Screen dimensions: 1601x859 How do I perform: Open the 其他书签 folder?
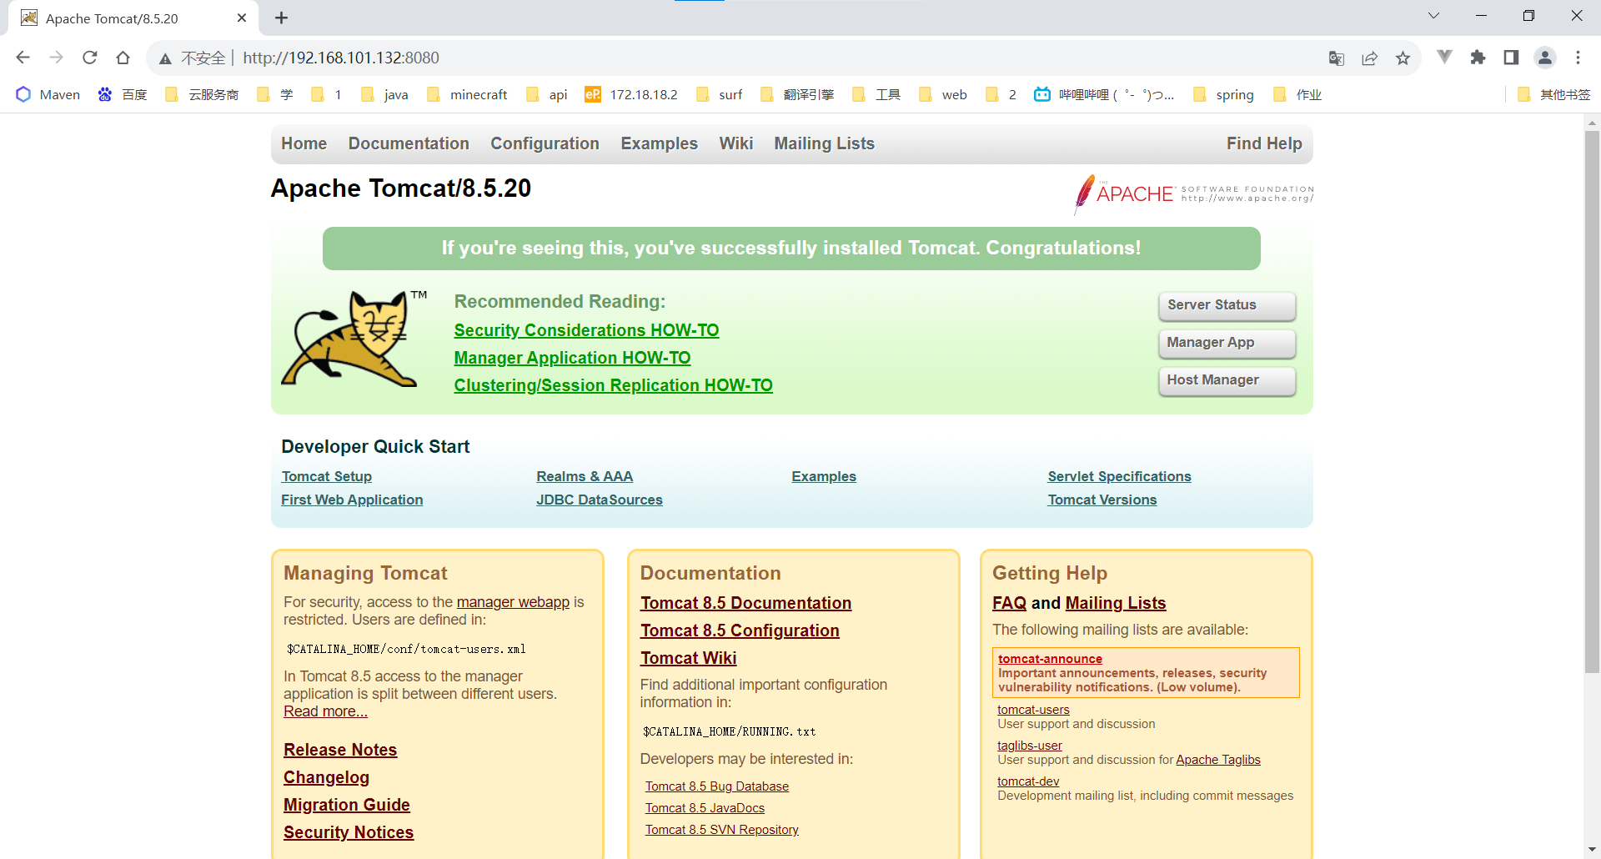coord(1554,94)
